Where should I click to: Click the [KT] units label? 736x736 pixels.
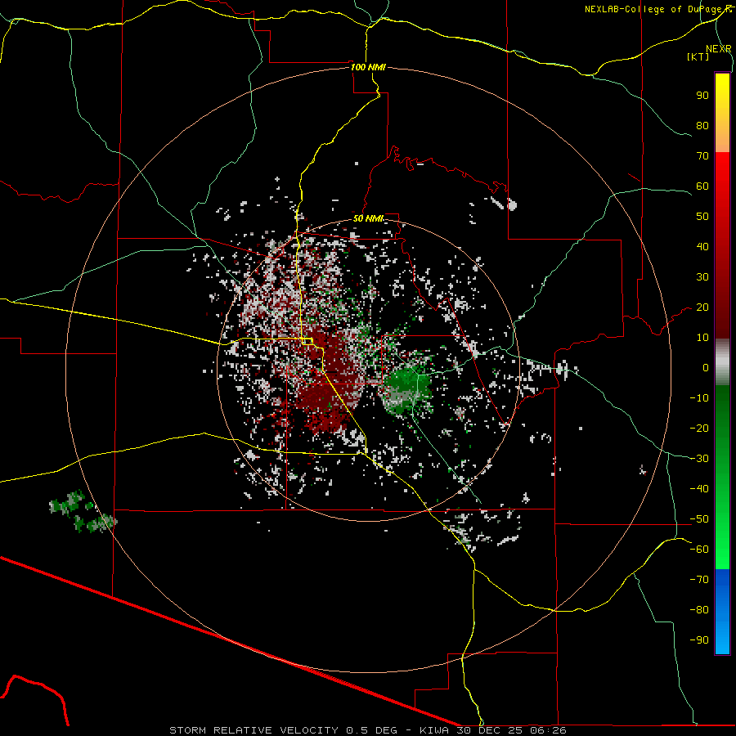pyautogui.click(x=698, y=56)
